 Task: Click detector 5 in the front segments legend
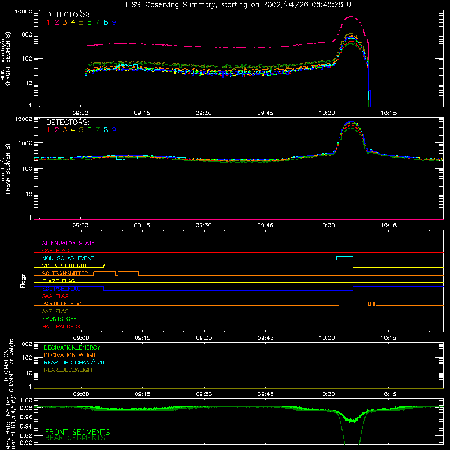point(81,22)
